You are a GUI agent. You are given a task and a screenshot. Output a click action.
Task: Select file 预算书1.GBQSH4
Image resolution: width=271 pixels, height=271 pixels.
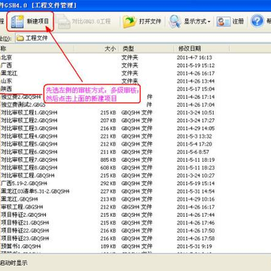click(21, 246)
